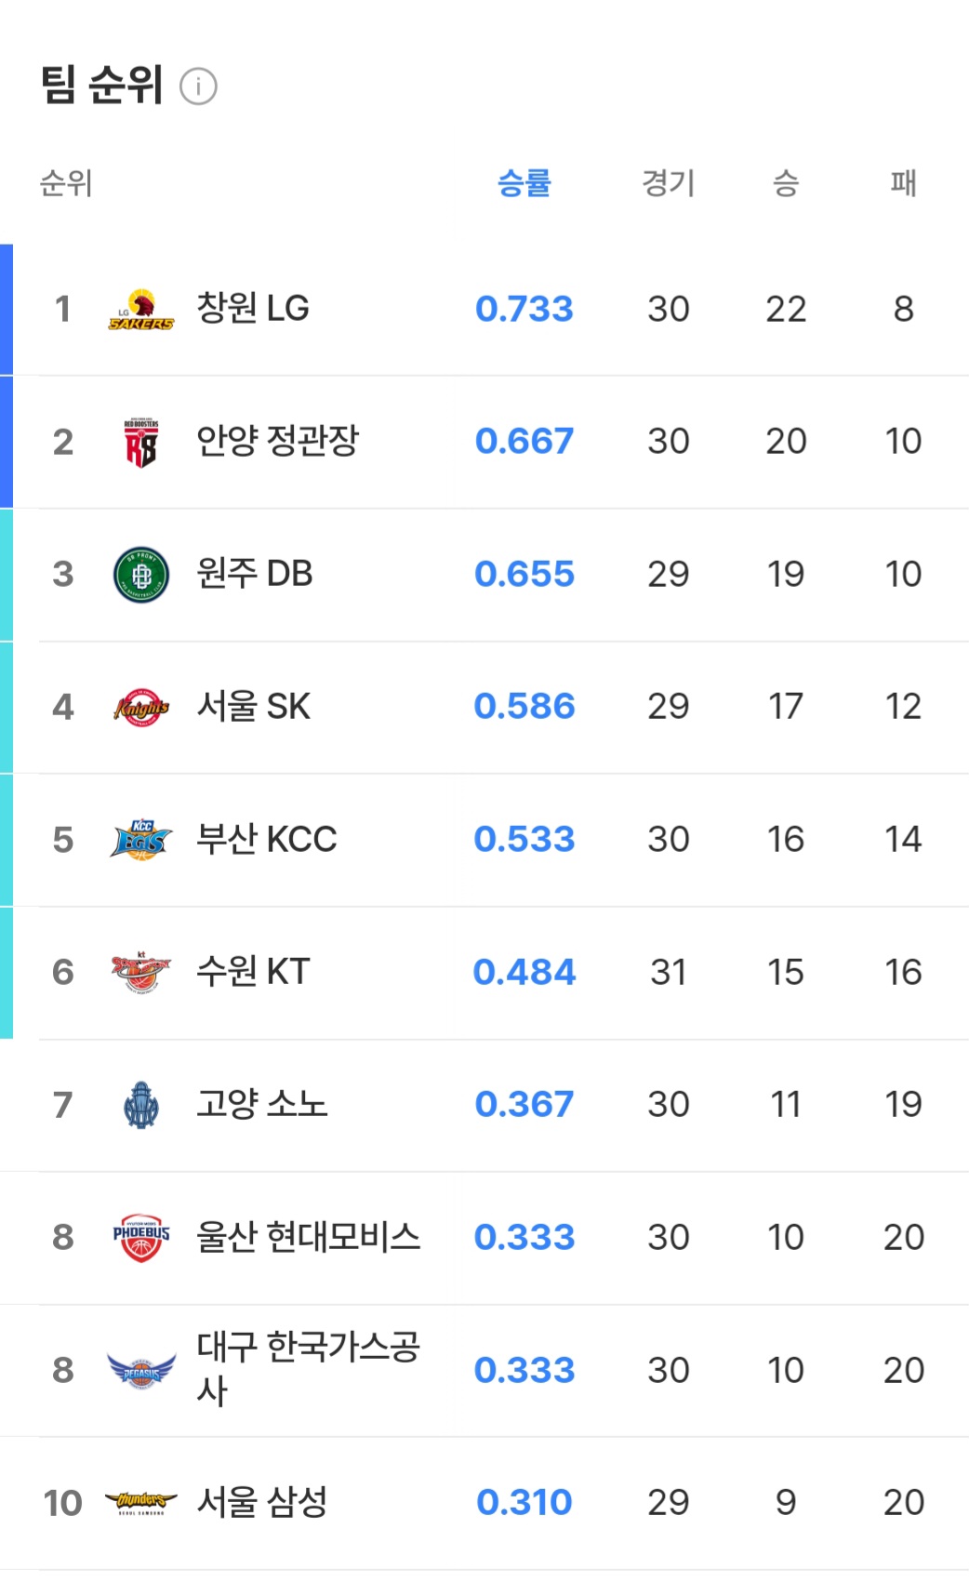969x1595 pixels.
Task: Click the 서울 삼성 Thunders logo
Action: [141, 1502]
